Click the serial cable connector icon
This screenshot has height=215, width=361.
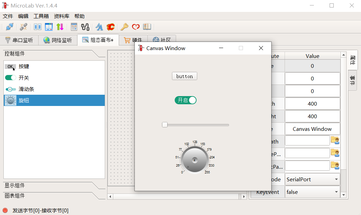tap(85, 27)
